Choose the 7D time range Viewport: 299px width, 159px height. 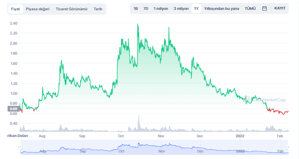(x=146, y=8)
